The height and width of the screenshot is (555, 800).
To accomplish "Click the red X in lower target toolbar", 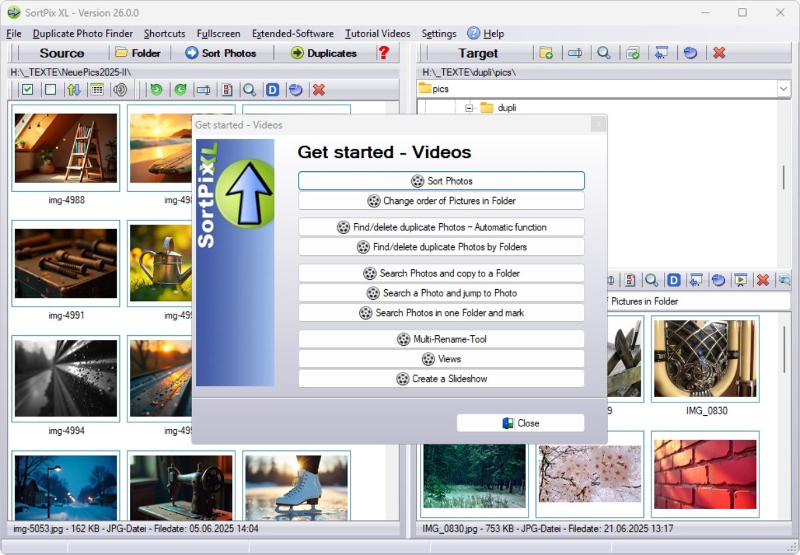I will point(763,280).
